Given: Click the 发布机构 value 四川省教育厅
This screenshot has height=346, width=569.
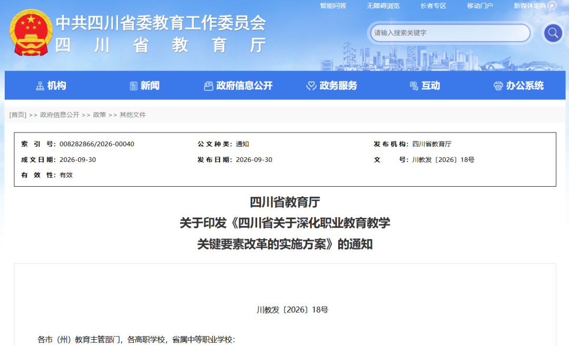Looking at the screenshot, I should [x=432, y=144].
